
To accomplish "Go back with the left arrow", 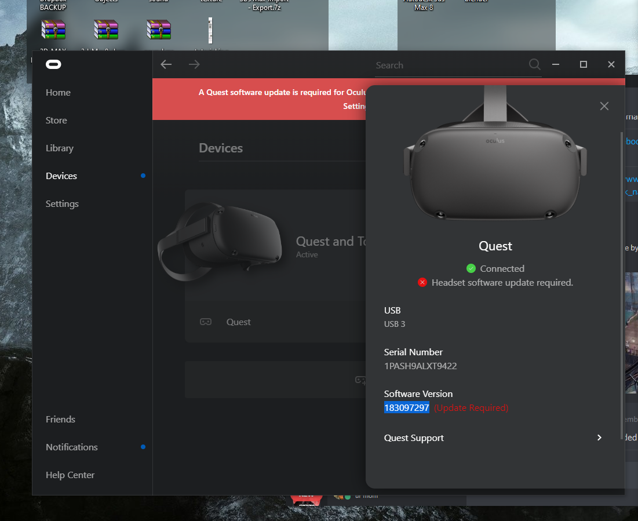I will pos(166,64).
